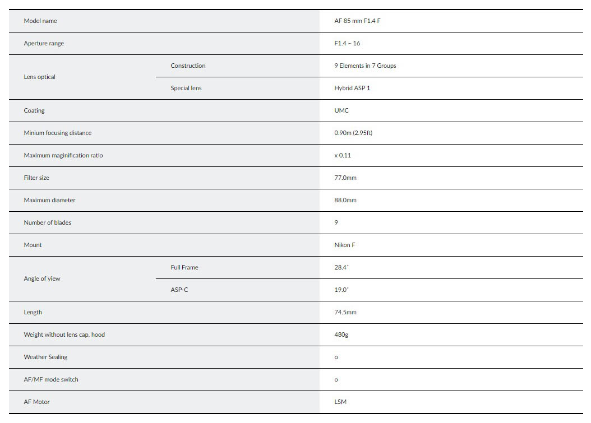Screen dimensions: 591x423
Task: Select the Full Frame sub-label
Action: tap(184, 268)
